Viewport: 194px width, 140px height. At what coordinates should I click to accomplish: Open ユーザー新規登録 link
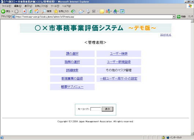119,62
